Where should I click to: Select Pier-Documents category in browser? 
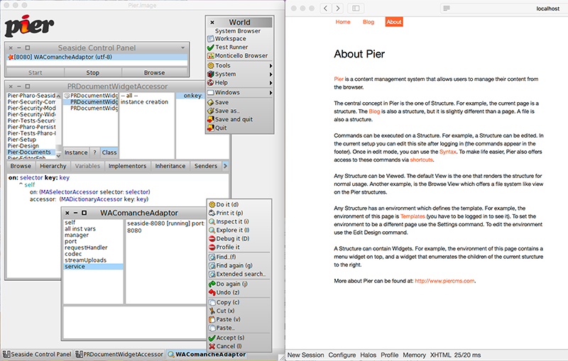31,152
